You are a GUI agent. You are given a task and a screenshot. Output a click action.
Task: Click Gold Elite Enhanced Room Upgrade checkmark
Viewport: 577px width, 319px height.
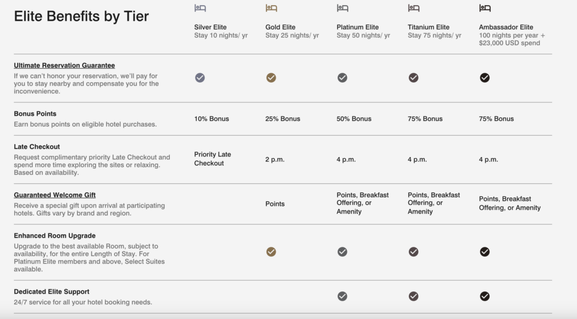[271, 251]
